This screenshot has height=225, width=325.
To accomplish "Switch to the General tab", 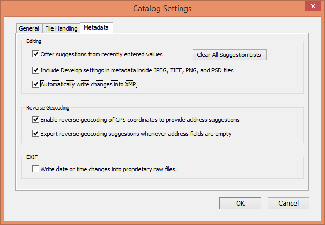I will click(29, 28).
